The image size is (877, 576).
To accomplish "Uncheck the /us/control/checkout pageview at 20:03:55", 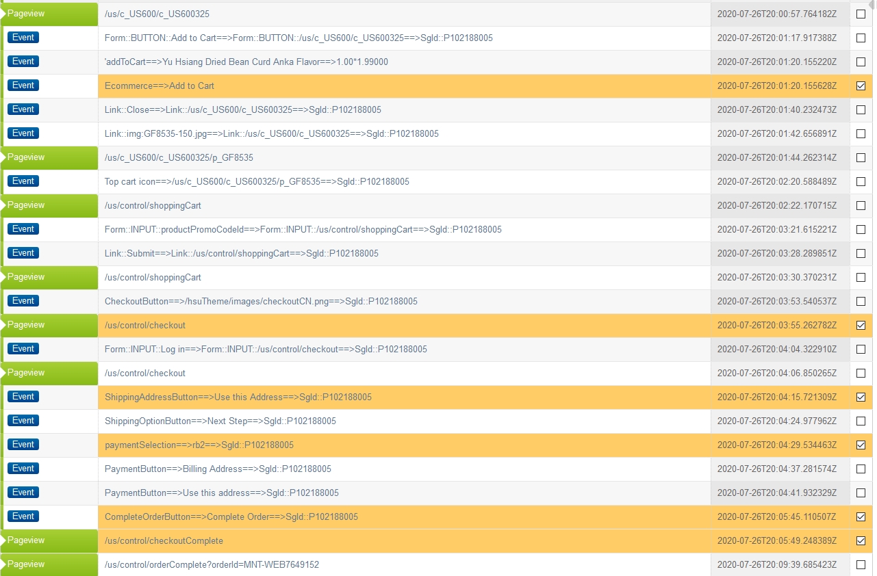I will pyautogui.click(x=861, y=326).
